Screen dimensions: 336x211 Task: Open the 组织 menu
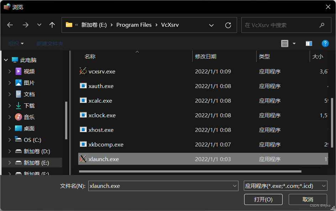16,43
